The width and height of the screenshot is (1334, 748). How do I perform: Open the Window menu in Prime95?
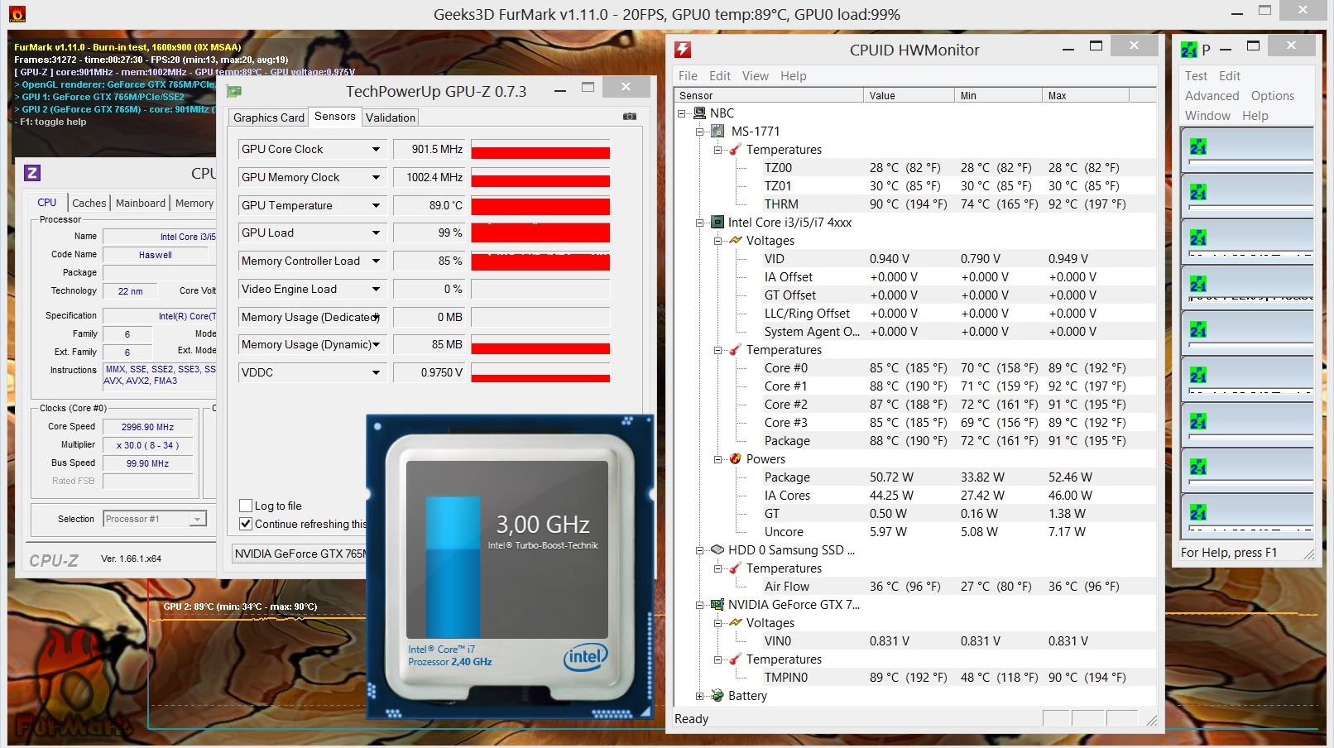[x=1207, y=115]
